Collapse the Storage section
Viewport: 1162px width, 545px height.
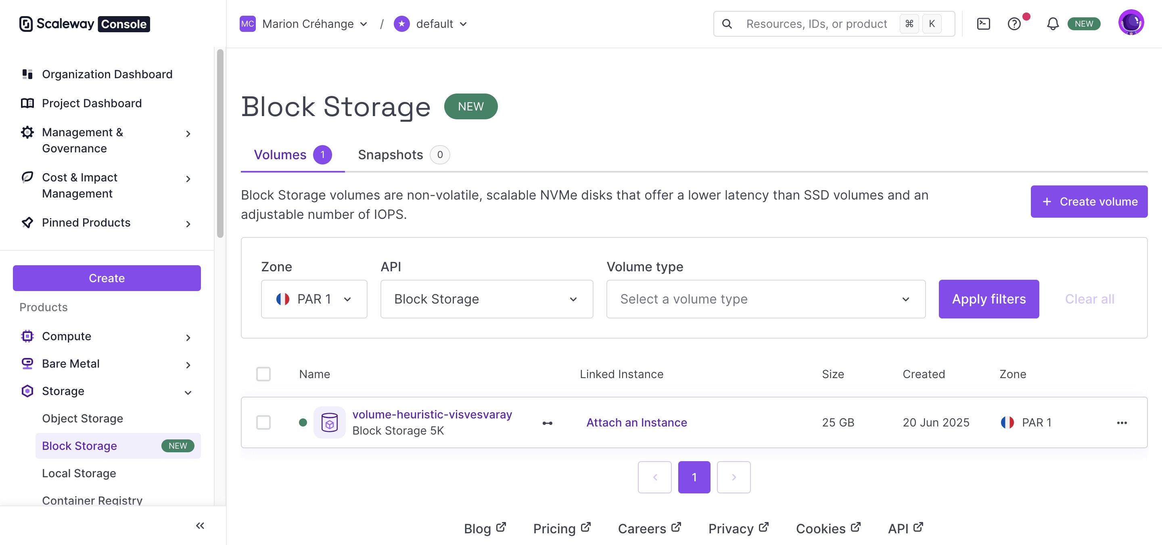point(188,393)
